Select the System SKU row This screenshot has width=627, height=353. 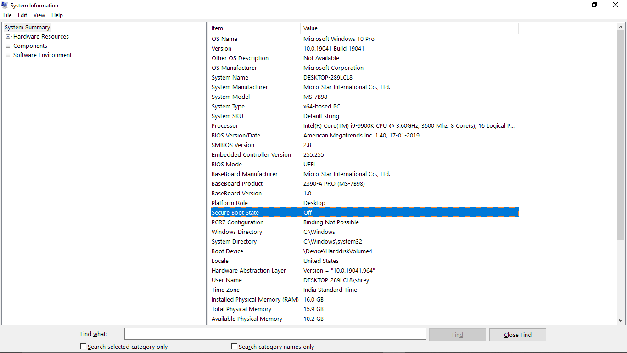[364, 116]
